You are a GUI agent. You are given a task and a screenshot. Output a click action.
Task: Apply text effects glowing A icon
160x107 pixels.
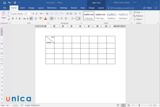(36, 18)
